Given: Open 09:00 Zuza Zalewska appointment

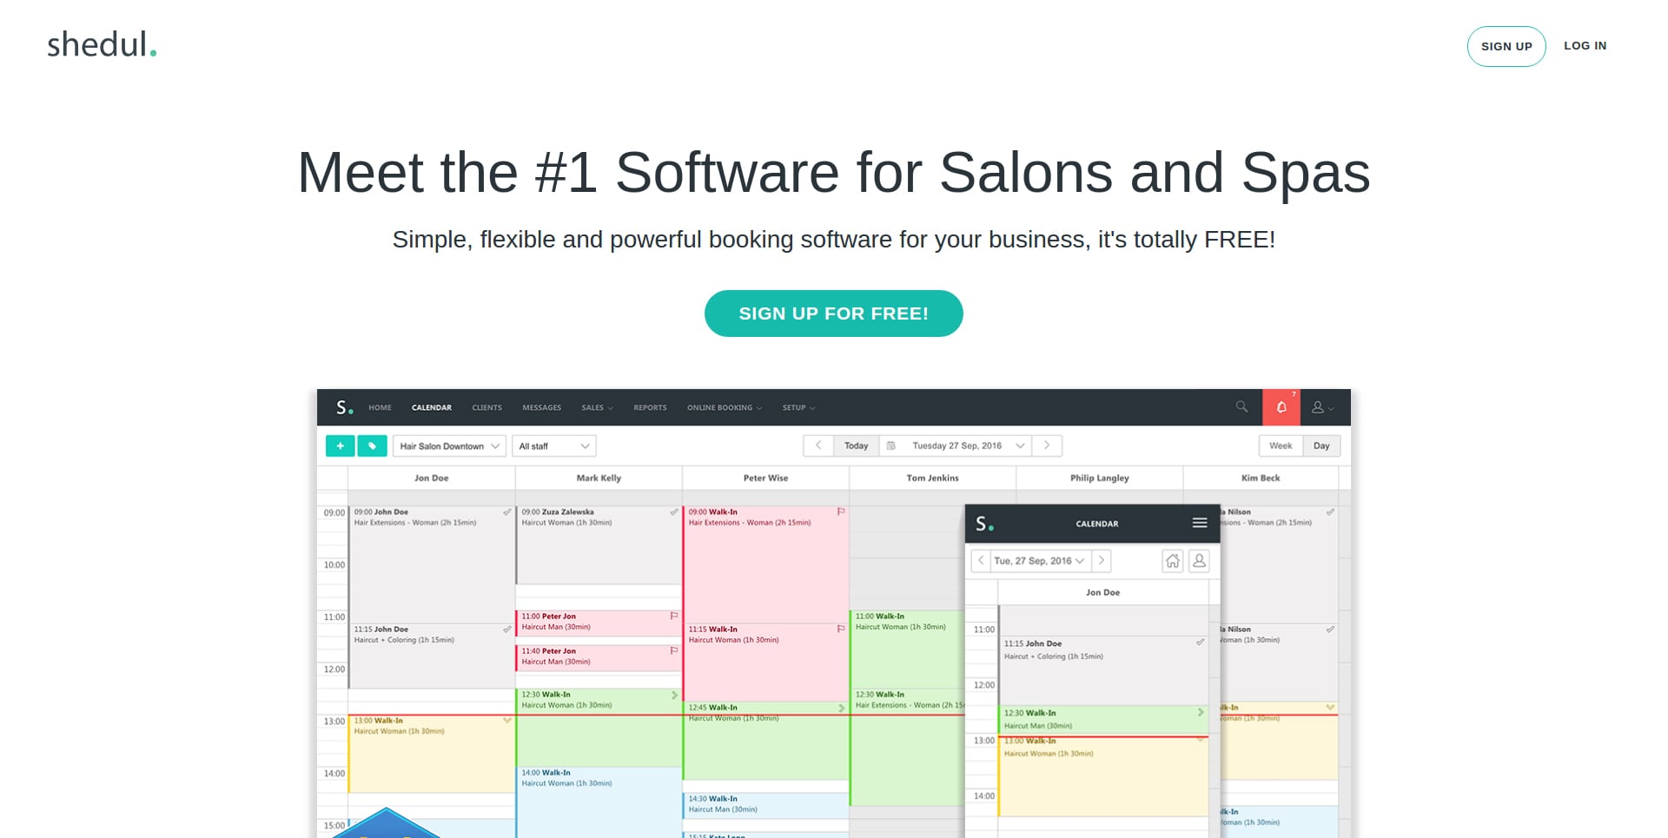Looking at the screenshot, I should pos(599,544).
